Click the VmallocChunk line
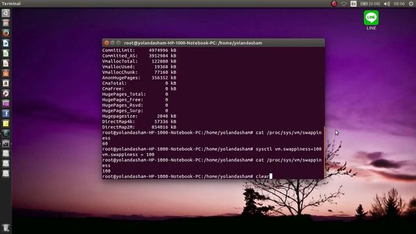 (x=139, y=72)
